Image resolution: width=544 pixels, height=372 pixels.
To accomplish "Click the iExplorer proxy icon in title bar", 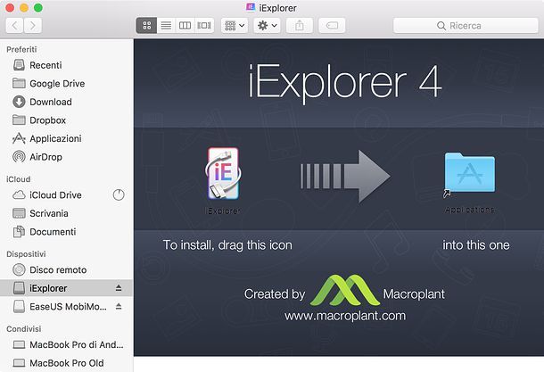I will tap(251, 7).
